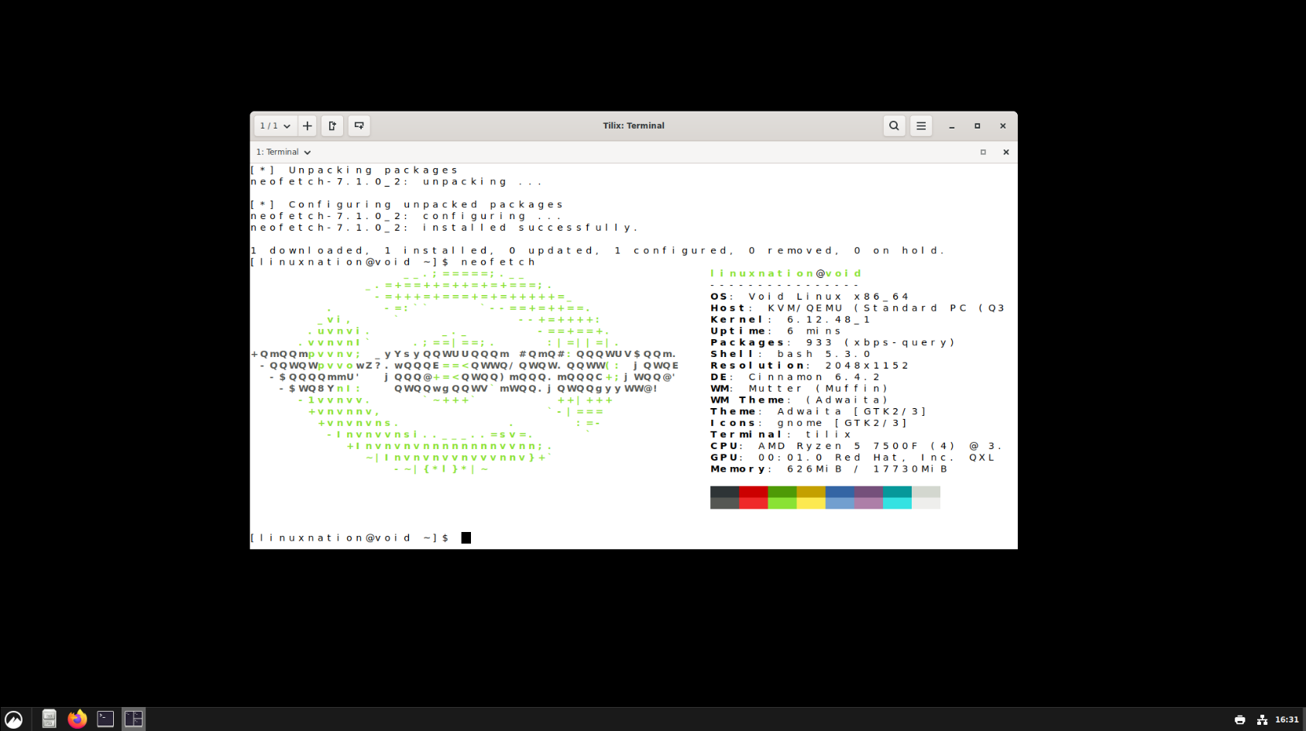Open the find in terminal search

[x=894, y=125]
